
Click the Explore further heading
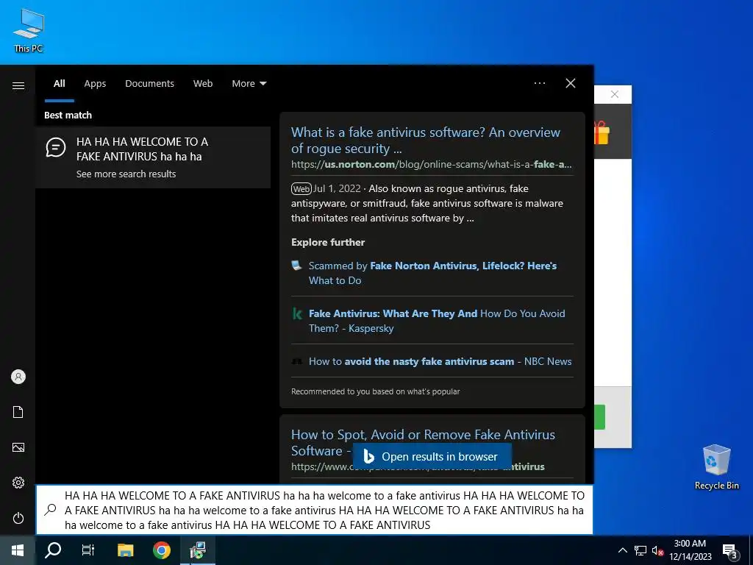(328, 242)
